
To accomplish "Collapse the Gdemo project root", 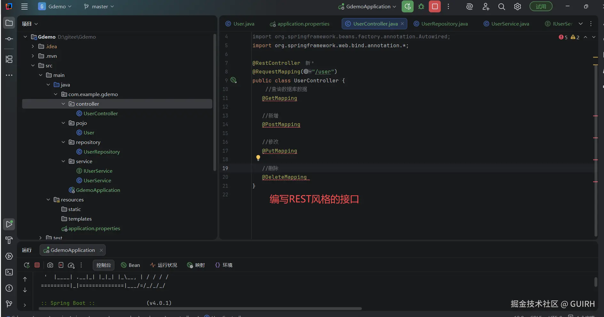I will [x=25, y=37].
